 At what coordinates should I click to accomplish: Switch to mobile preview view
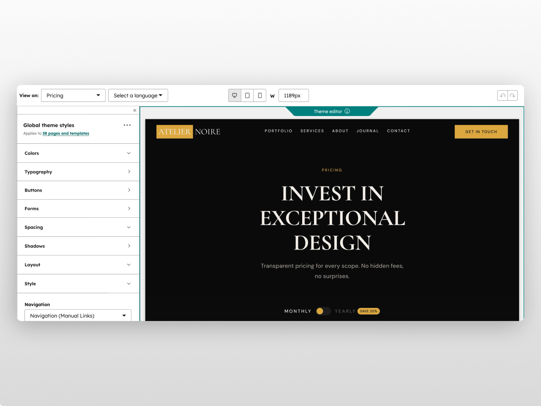(x=260, y=96)
